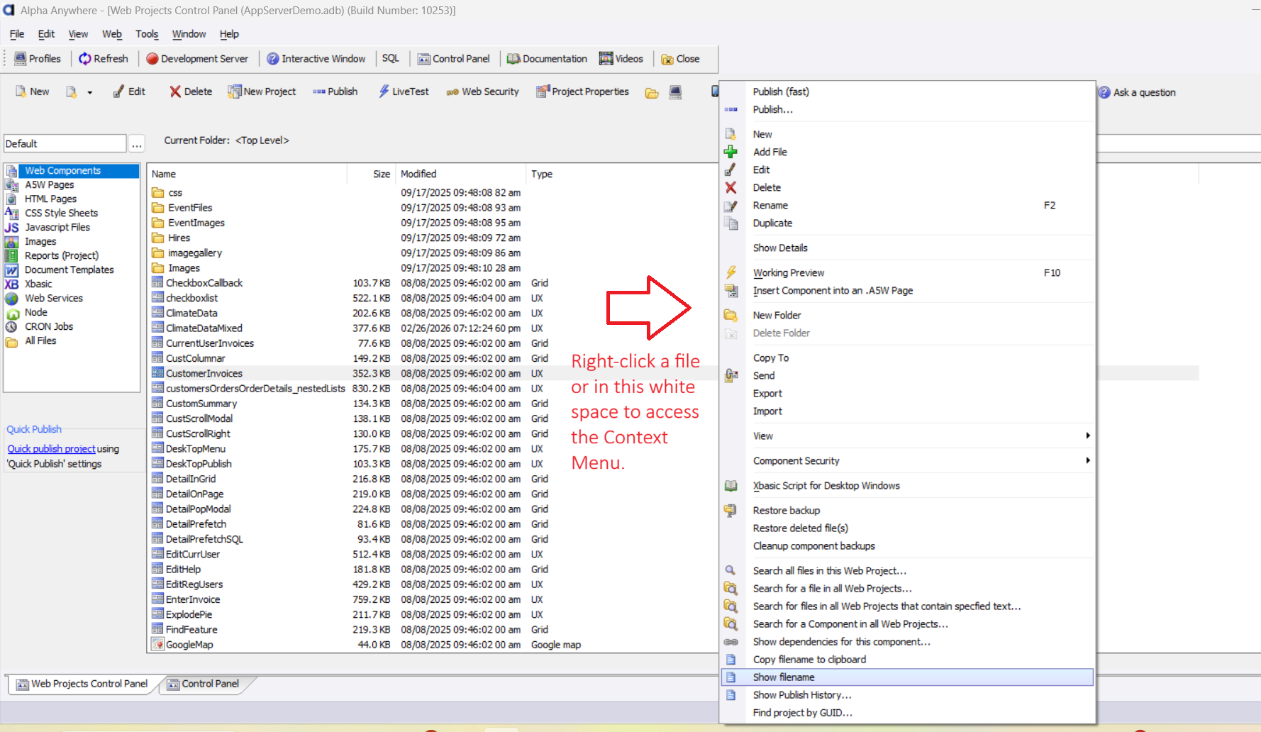Open the Interactive Window

click(x=316, y=59)
